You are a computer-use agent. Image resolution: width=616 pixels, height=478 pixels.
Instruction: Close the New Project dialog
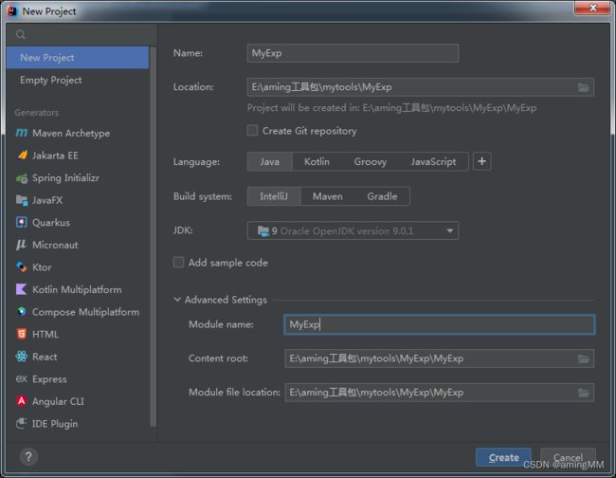592,8
